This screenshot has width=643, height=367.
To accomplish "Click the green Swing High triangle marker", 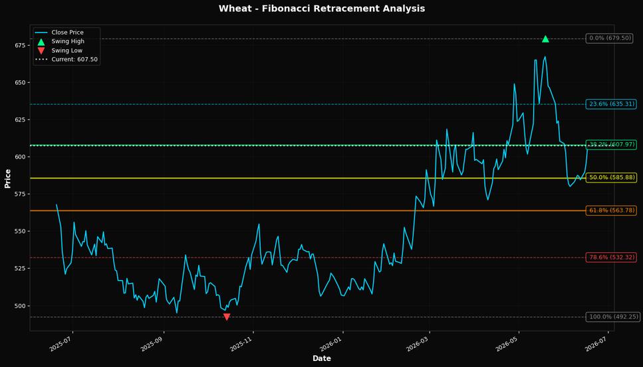I will point(545,39).
